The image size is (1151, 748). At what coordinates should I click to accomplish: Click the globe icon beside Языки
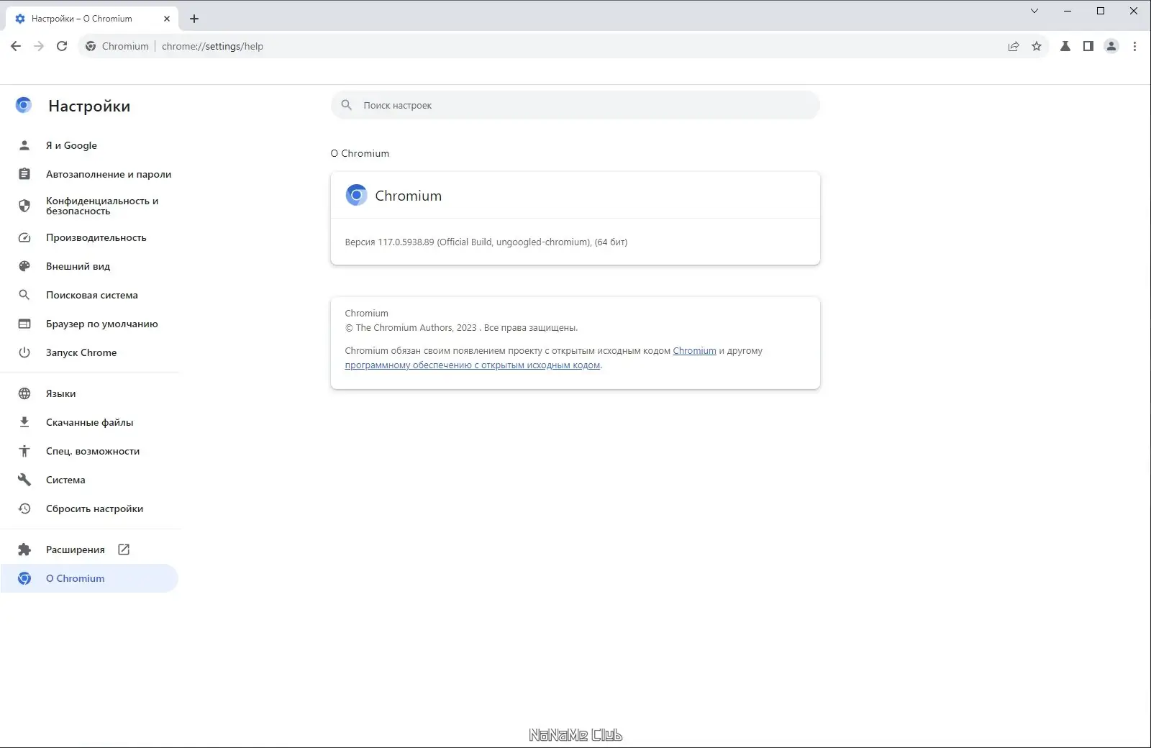click(24, 393)
